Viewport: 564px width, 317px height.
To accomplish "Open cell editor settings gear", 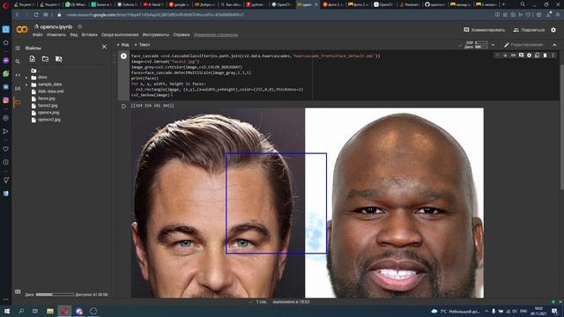I will [529, 55].
